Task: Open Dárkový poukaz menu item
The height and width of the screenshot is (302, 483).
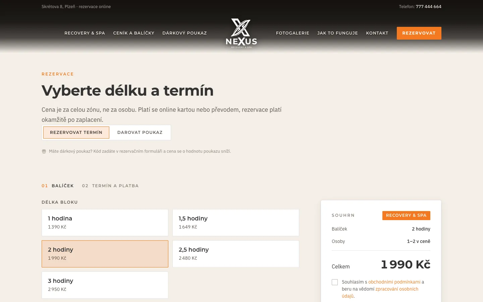Action: click(x=184, y=33)
